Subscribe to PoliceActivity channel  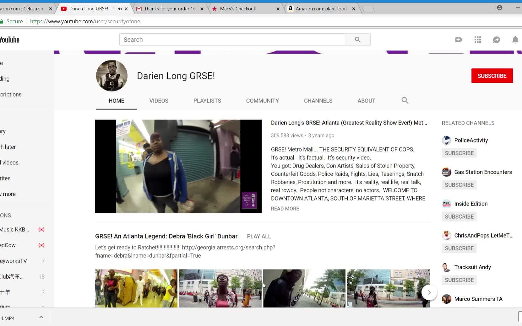coord(459,153)
